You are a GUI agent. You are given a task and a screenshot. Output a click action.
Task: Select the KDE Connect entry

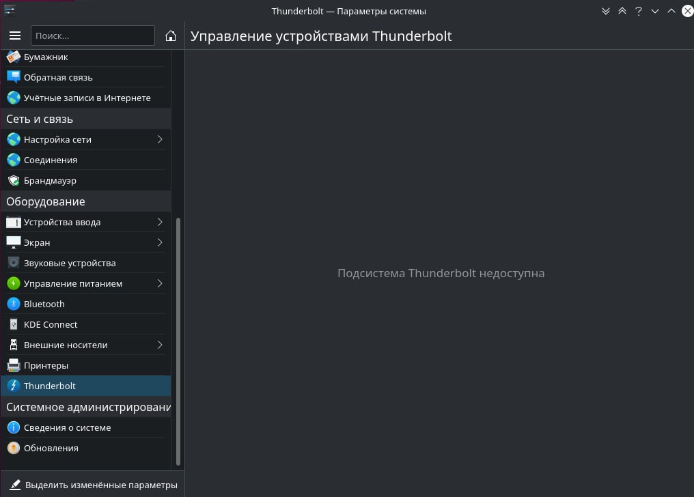[86, 324]
